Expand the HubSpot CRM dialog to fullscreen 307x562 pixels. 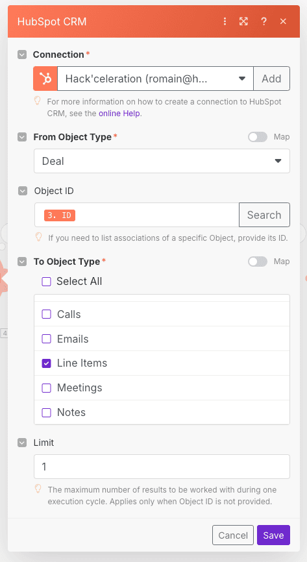[243, 21]
